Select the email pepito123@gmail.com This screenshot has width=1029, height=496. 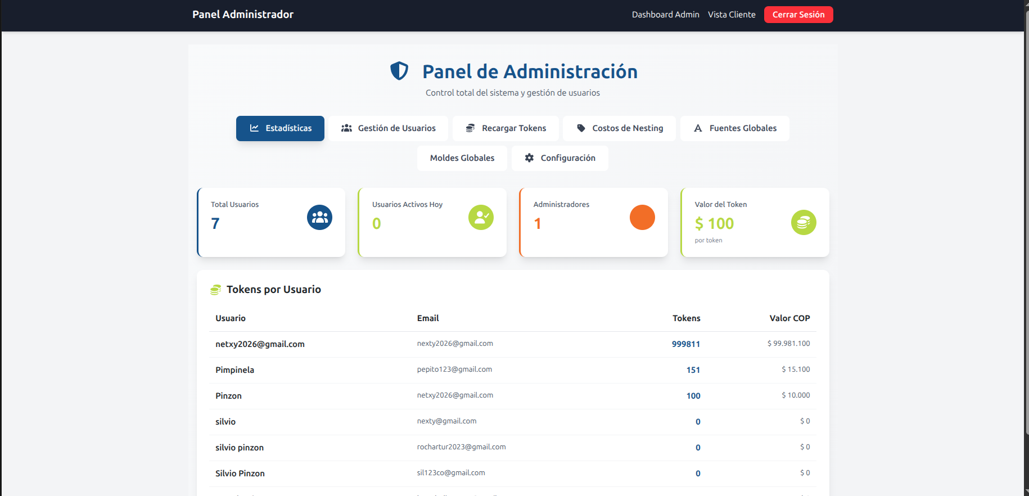point(454,369)
